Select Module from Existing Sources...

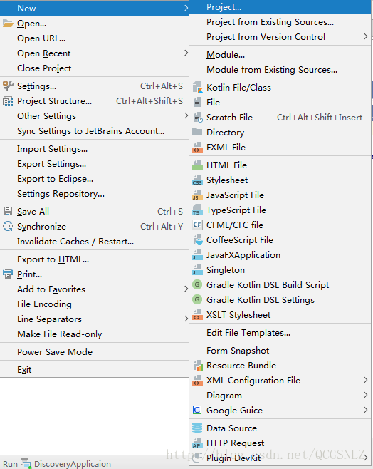pyautogui.click(x=280, y=70)
